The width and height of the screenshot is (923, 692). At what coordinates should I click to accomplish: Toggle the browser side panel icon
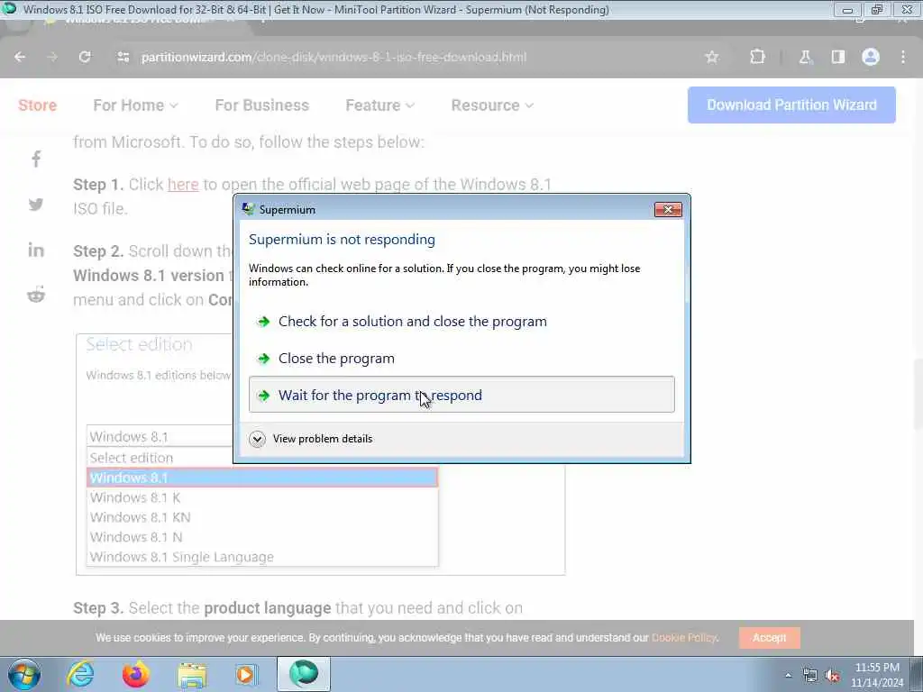click(x=837, y=57)
